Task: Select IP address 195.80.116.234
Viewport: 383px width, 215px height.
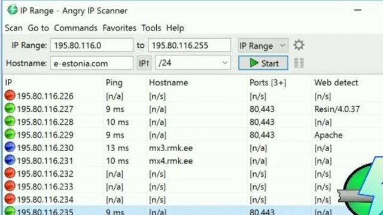Action: coord(45,199)
